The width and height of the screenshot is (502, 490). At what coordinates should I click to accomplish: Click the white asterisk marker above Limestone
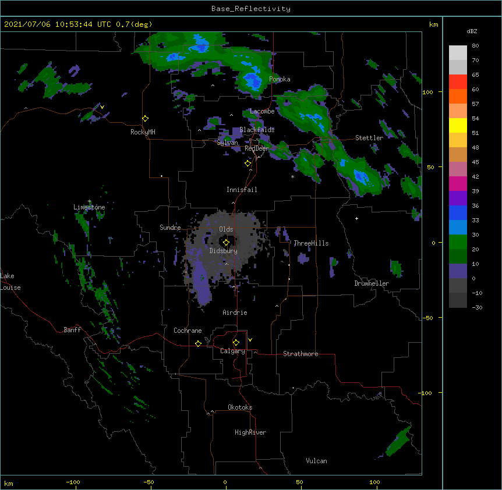[x=90, y=201]
